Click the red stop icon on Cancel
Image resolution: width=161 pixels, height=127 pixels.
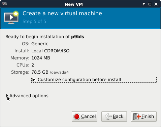click(x=77, y=117)
